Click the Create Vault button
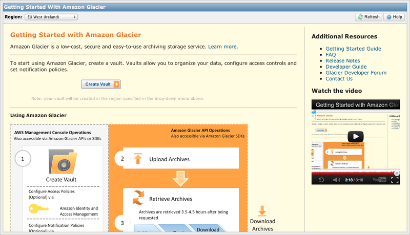 [101, 84]
